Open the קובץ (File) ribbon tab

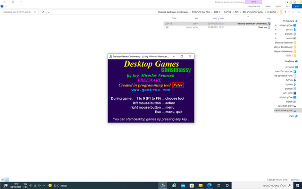297,6
